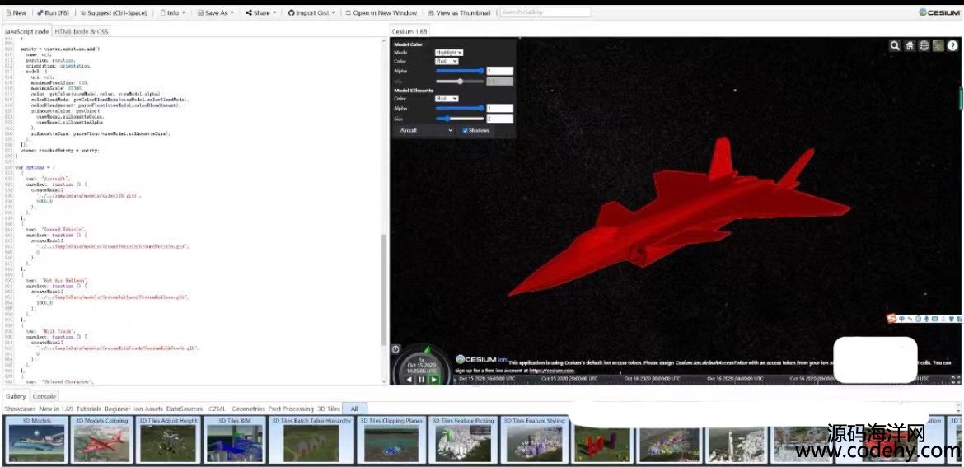Open the Model Silhouette Color dropdown
This screenshot has height=467, width=964.
click(x=446, y=98)
